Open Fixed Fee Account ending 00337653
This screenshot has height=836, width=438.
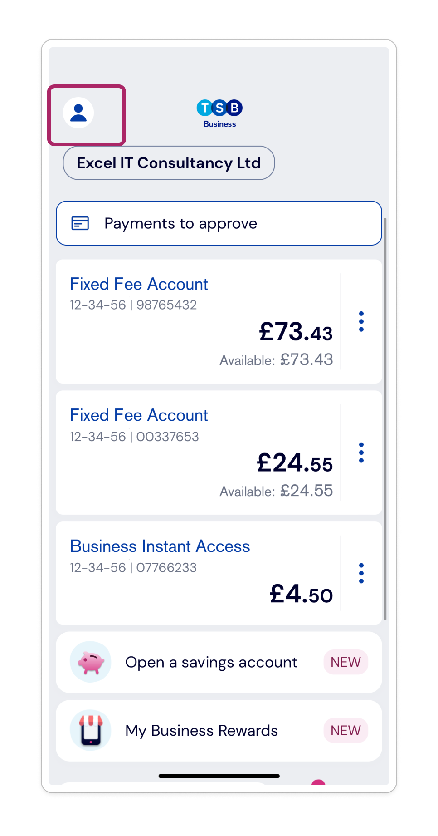click(198, 452)
